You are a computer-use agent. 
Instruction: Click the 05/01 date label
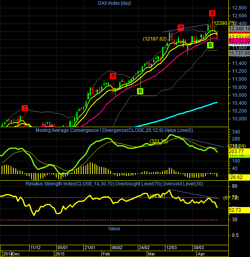[63, 248]
